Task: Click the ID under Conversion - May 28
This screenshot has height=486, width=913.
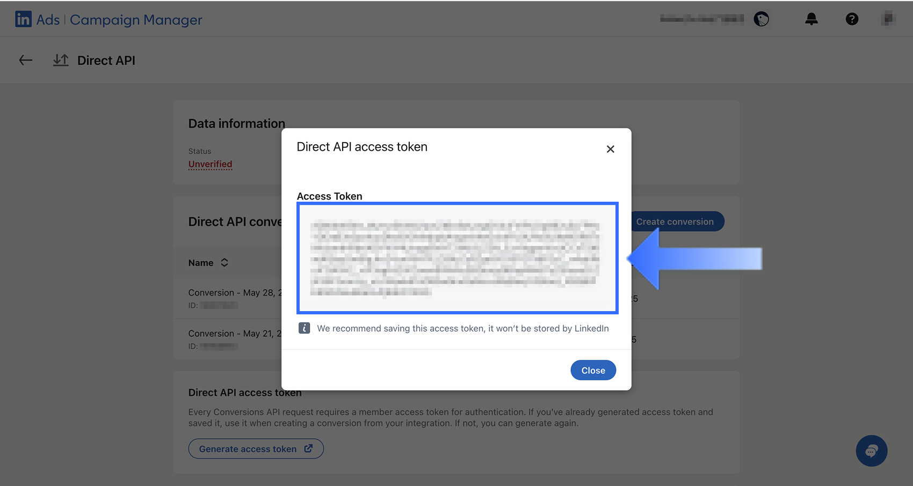Action: (213, 305)
